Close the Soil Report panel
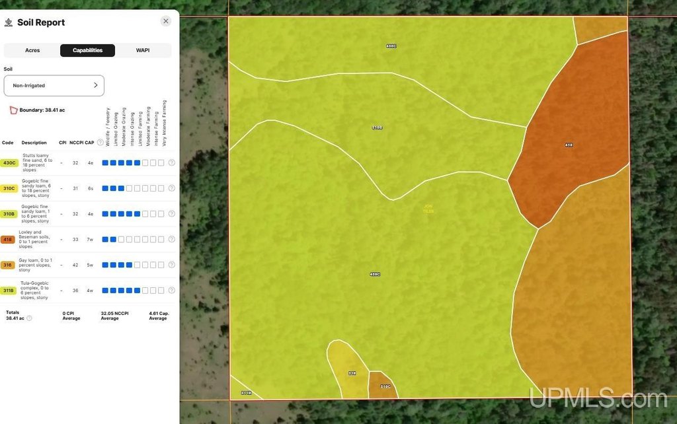 (x=165, y=21)
